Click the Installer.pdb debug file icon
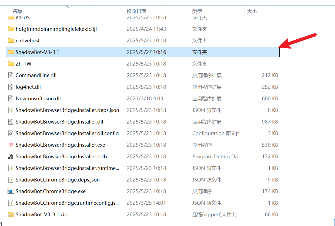Viewport: 335px width, 226px height. tap(11, 156)
